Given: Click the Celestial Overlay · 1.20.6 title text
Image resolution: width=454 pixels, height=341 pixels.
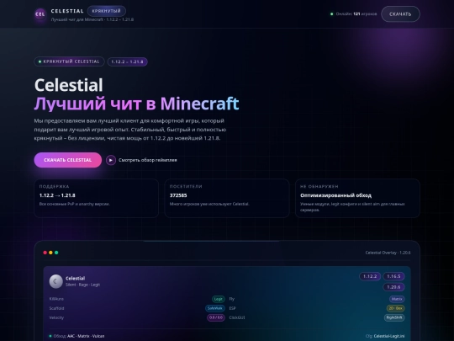Looking at the screenshot, I should tap(388, 253).
